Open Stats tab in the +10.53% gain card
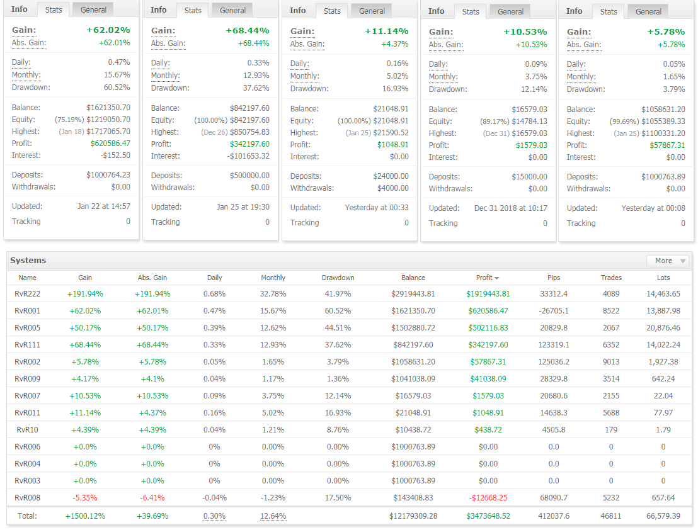The image size is (698, 530). 471,11
